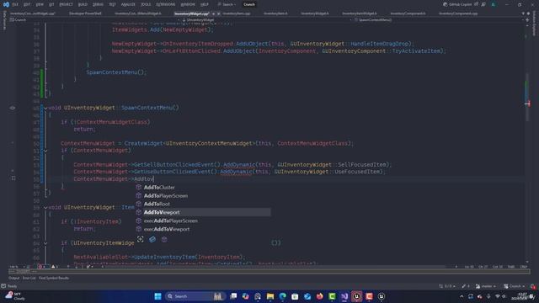Switch to the Developer PowerShell tab
The width and height of the screenshot is (539, 303).
coord(85,13)
